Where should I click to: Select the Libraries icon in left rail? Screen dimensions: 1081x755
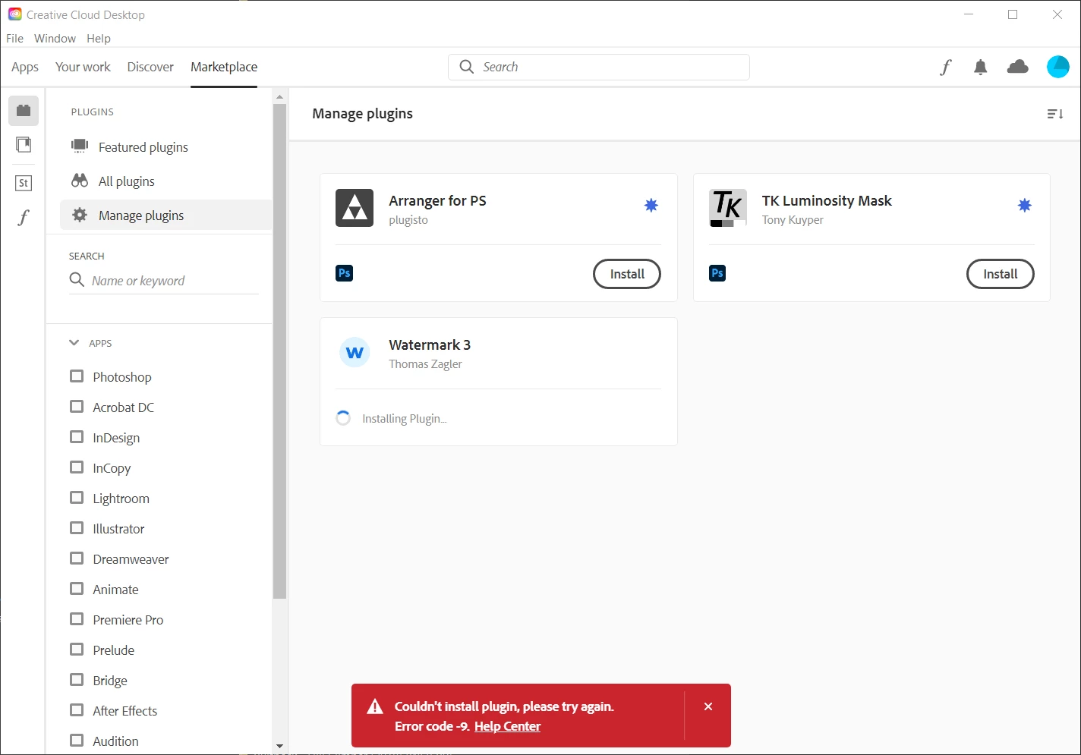(24, 145)
